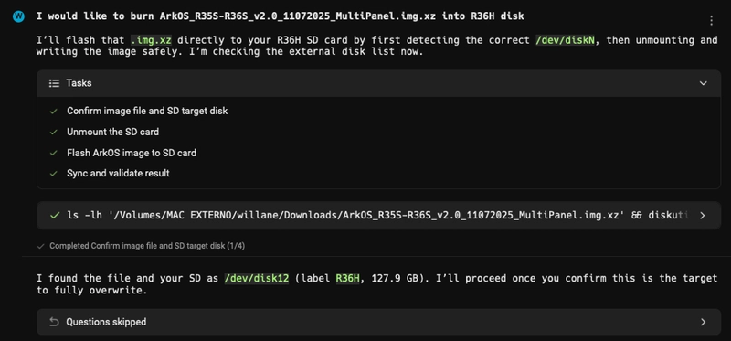Collapse the Tasks panel chevron

click(x=703, y=83)
